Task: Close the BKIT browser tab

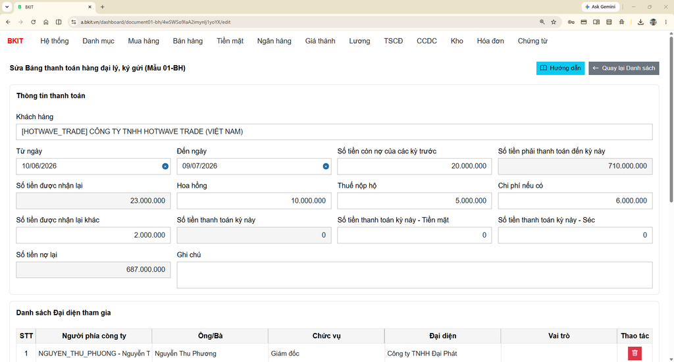Action: 90,7
